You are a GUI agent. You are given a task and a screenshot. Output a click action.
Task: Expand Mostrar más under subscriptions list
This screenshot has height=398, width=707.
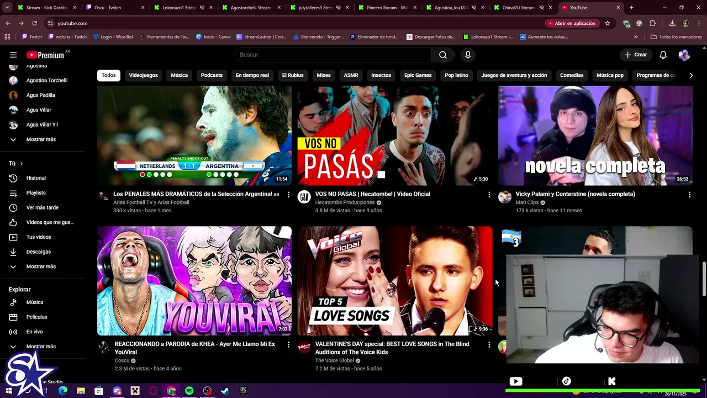pos(42,139)
